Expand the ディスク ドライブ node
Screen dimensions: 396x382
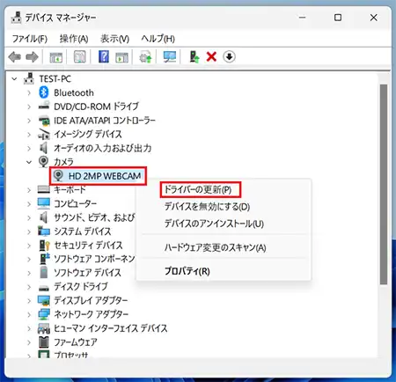point(29,287)
